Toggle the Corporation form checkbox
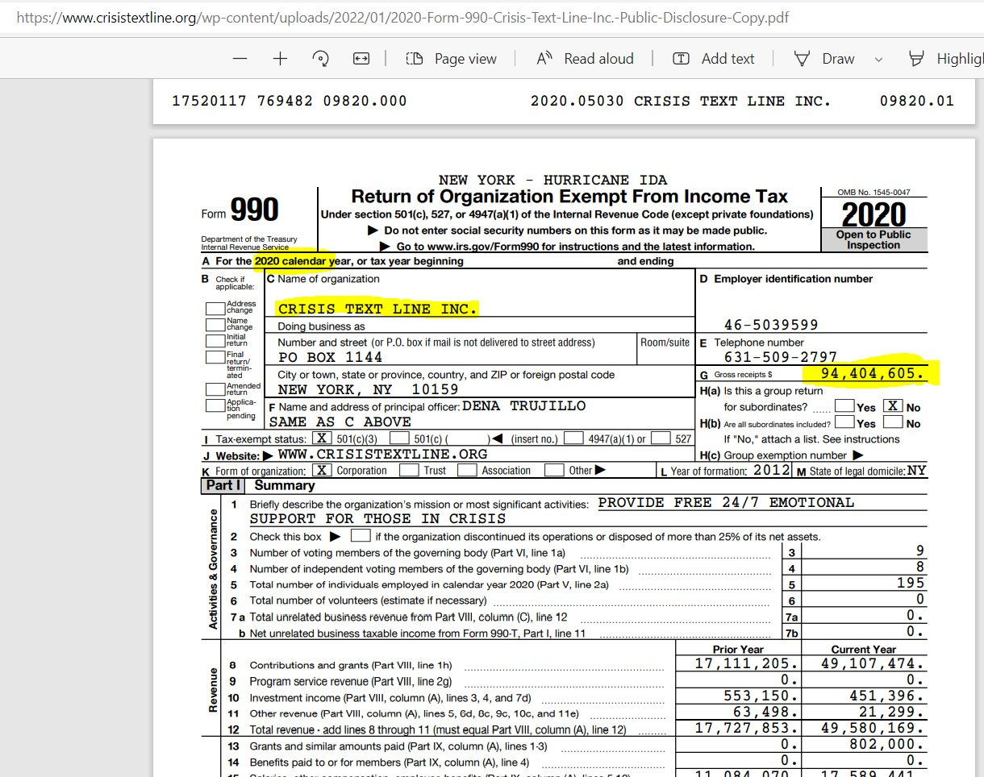 322,470
